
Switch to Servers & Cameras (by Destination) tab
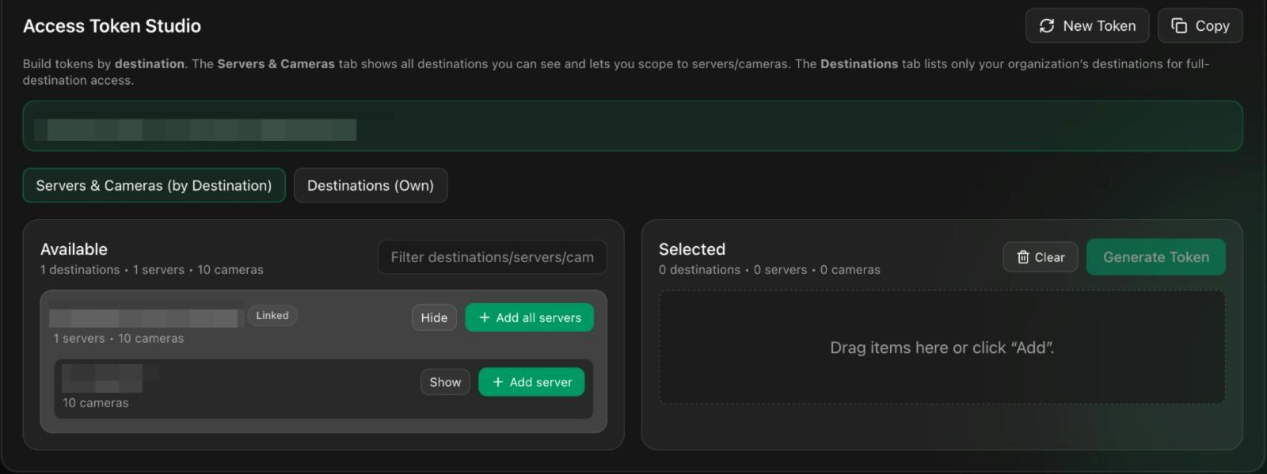(x=154, y=185)
